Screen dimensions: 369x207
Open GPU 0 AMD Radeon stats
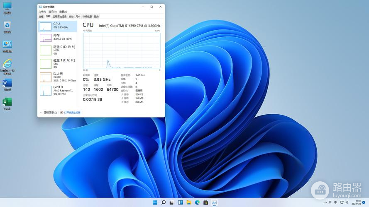point(46,90)
